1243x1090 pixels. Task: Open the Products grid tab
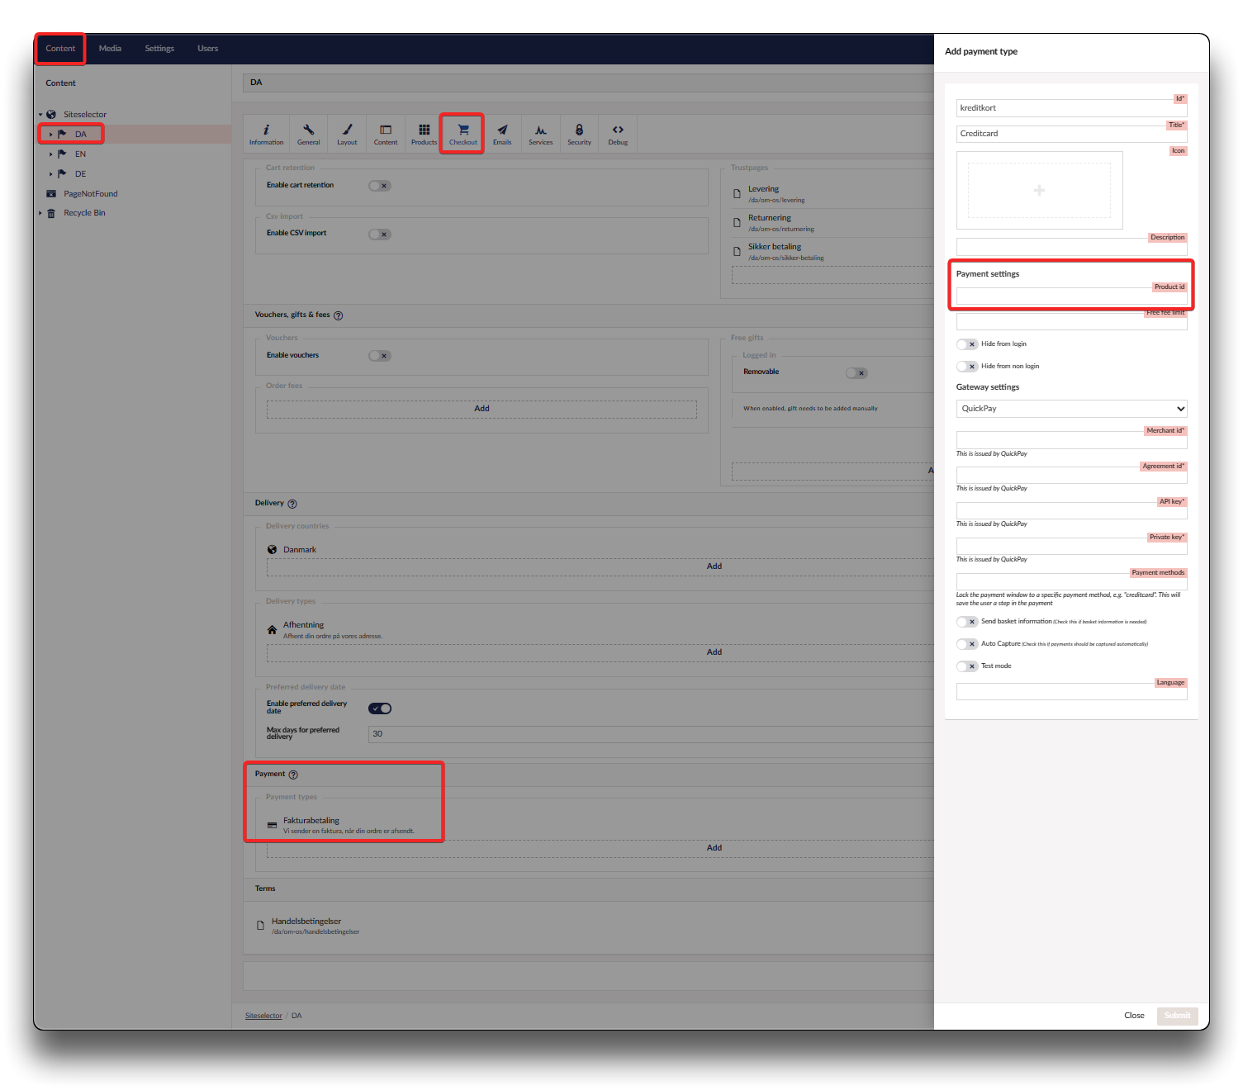click(x=424, y=134)
